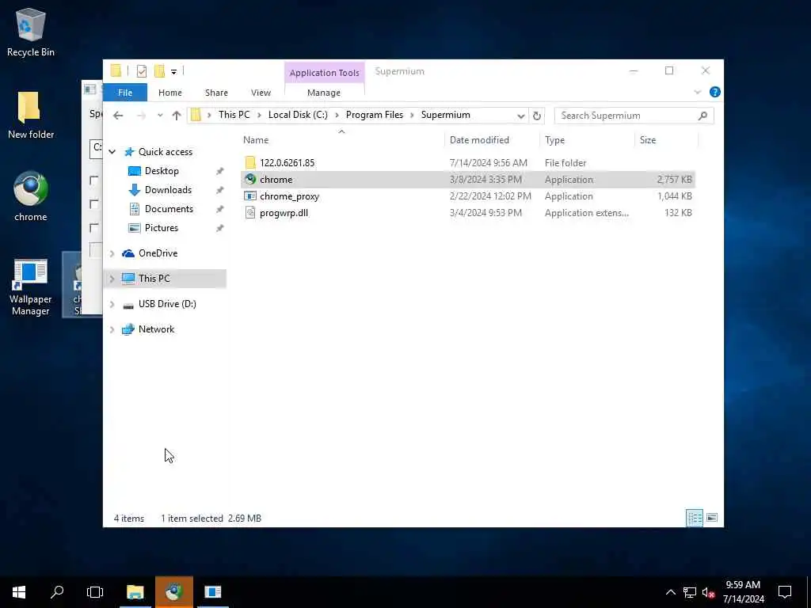Screen dimensions: 811x608
Task: Switch to the Home ribbon tab
Action: point(170,93)
